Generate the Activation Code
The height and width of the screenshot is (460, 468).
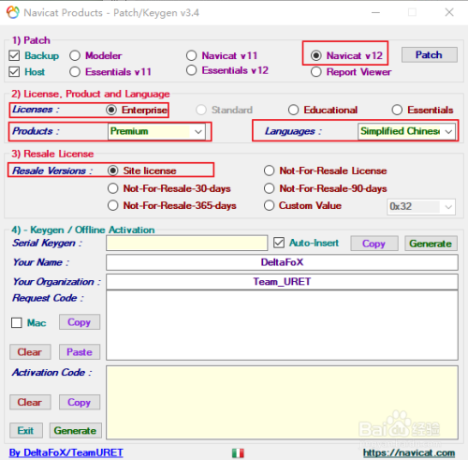pos(76,431)
